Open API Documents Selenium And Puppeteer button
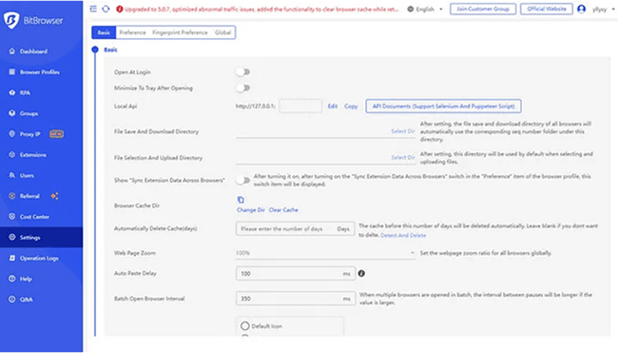Screen dimensions: 618x353 tap(443, 107)
